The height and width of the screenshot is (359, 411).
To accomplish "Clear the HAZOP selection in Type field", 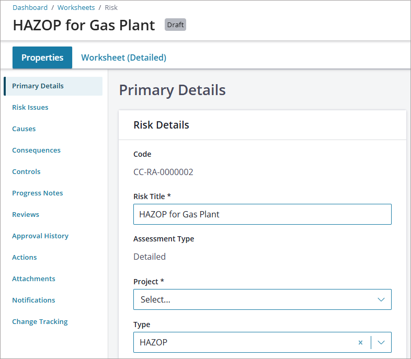I will [360, 342].
